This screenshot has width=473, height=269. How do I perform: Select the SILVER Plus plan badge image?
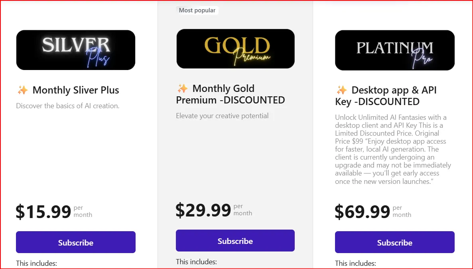pyautogui.click(x=75, y=50)
